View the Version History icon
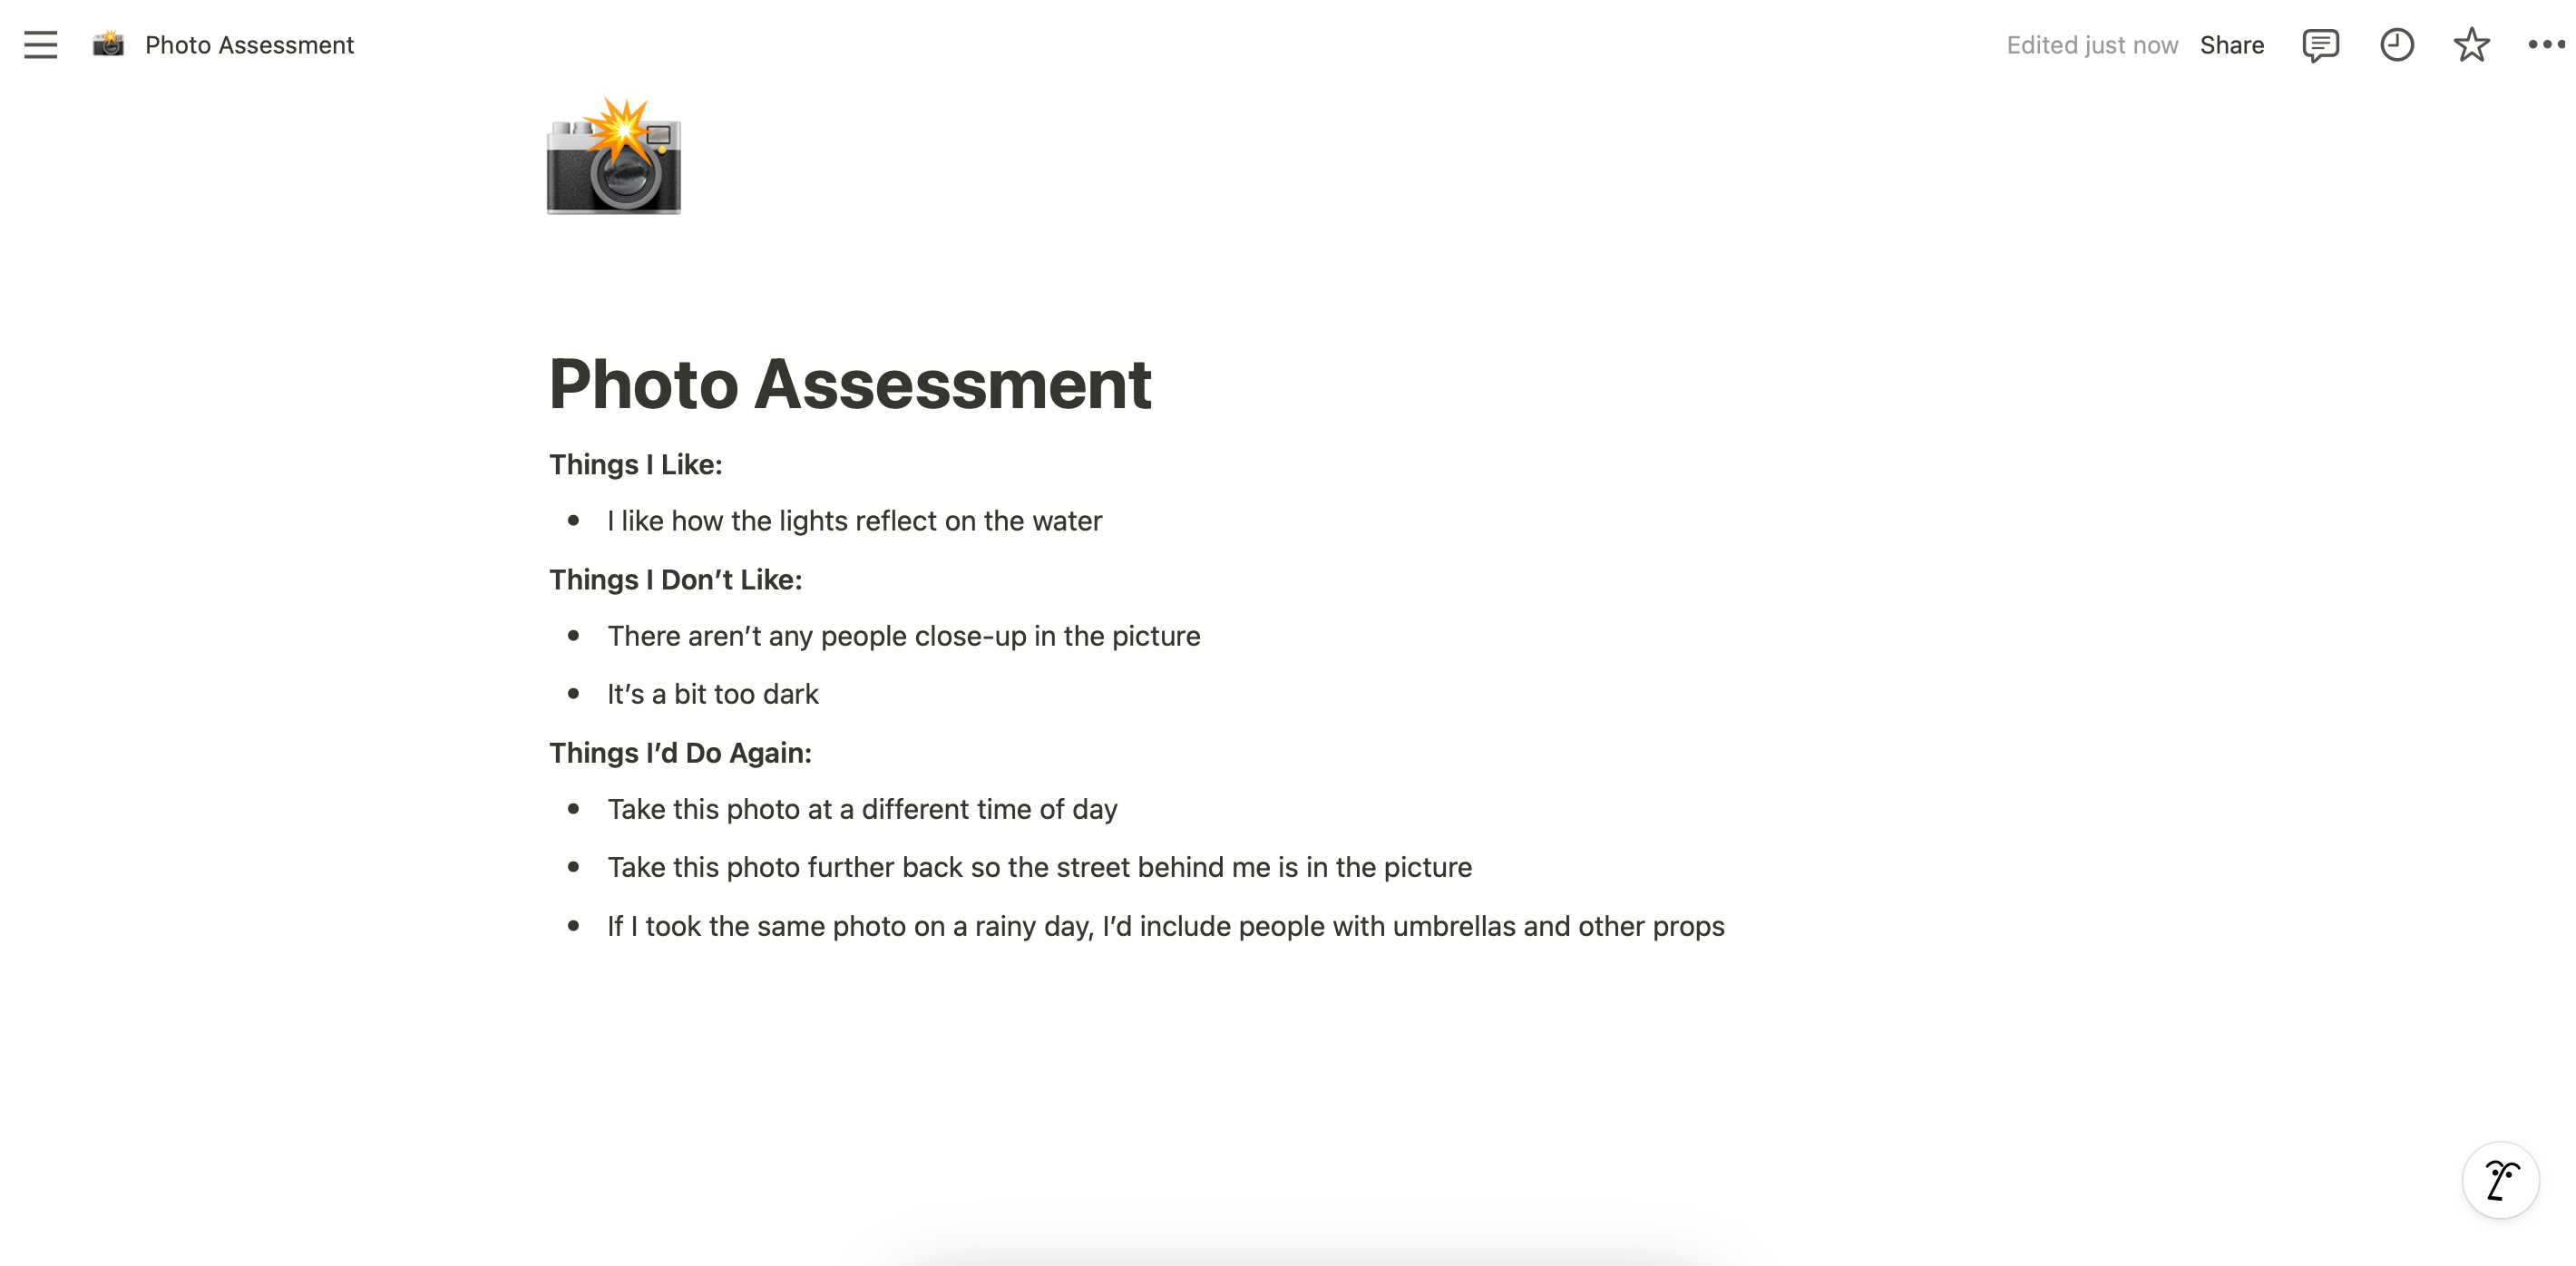The image size is (2576, 1266). point(2395,44)
